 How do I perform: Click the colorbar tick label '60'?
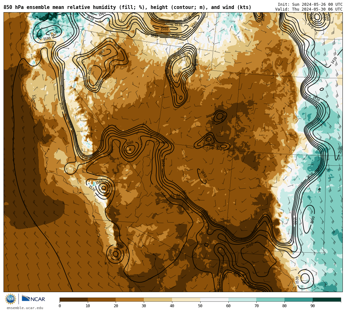pyautogui.click(x=228, y=306)
